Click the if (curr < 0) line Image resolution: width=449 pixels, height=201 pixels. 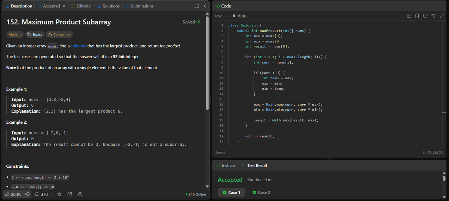269,72
